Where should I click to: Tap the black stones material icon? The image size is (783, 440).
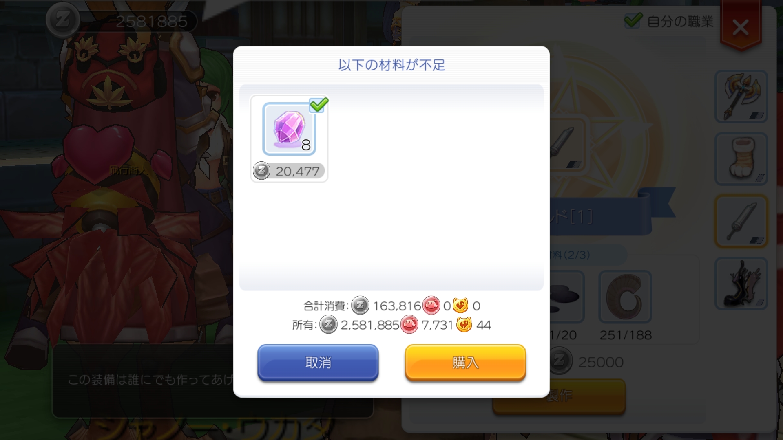pos(567,297)
